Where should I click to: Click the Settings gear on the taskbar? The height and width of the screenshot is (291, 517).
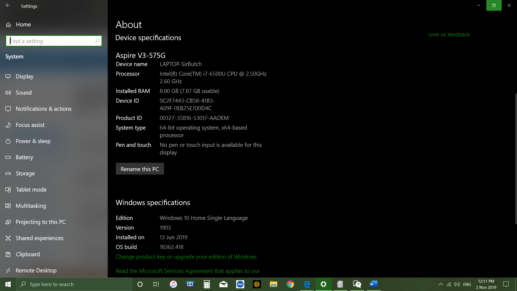click(324, 284)
